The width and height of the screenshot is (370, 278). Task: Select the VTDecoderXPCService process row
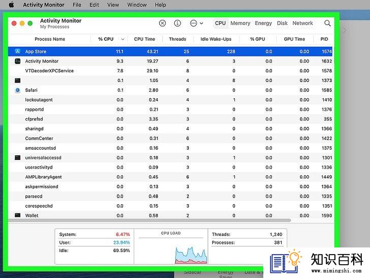point(170,71)
